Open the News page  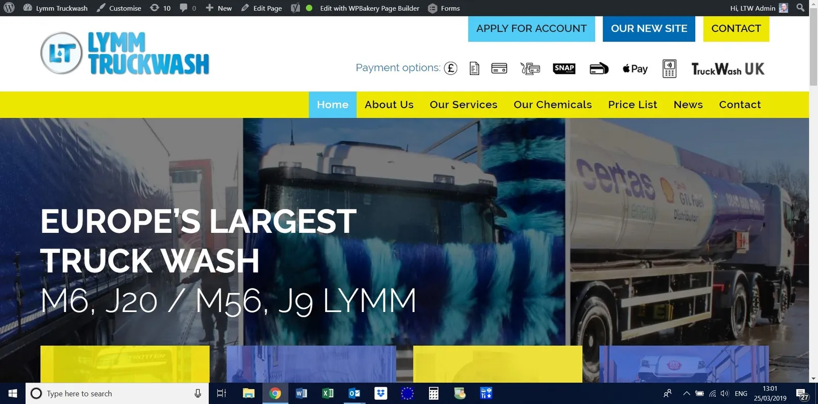pos(688,105)
